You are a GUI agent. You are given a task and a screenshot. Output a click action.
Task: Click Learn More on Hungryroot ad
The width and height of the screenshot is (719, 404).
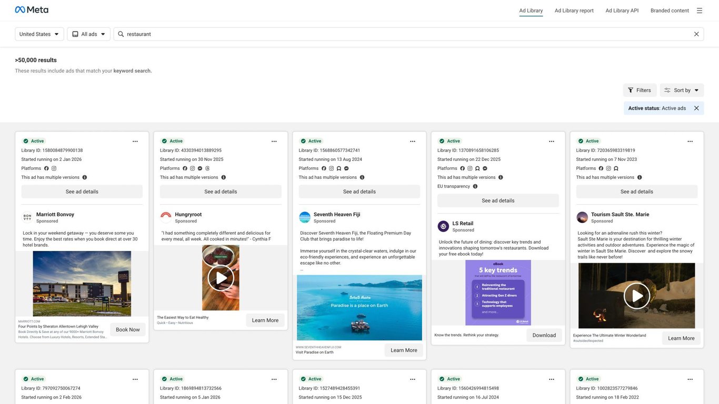click(265, 320)
